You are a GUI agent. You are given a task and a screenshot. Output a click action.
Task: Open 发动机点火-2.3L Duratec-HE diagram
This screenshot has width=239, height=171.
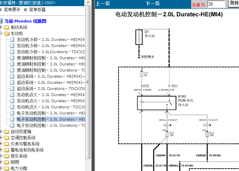click(x=51, y=95)
